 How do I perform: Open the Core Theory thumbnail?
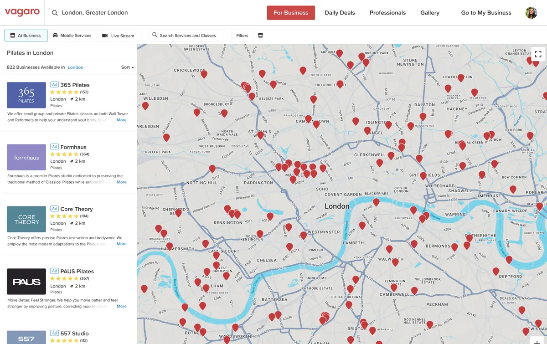[26, 219]
